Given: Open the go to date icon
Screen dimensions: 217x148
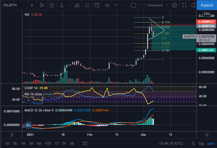Looking at the screenshot, I should tap(85, 143).
